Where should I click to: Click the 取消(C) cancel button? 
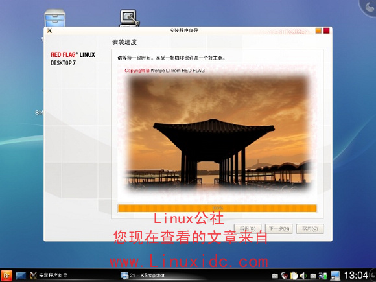point(310,229)
